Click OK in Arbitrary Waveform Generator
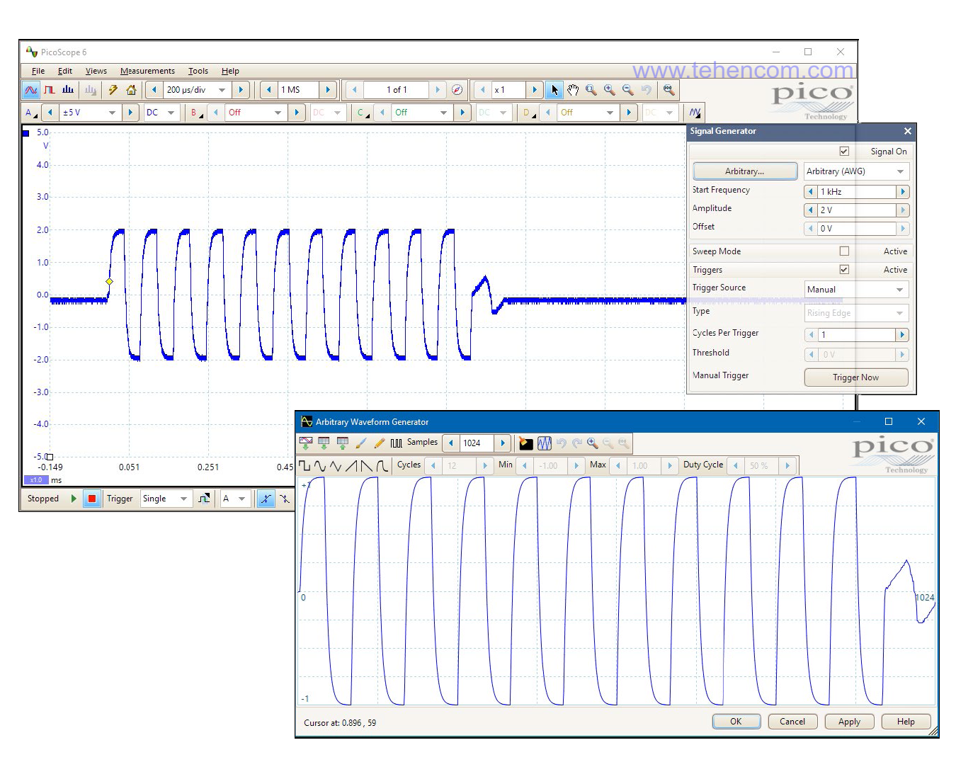This screenshot has width=956, height=779. [736, 722]
